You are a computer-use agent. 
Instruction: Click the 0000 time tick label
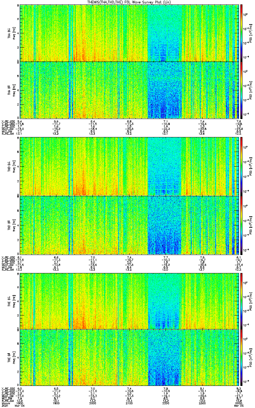coord(238,404)
